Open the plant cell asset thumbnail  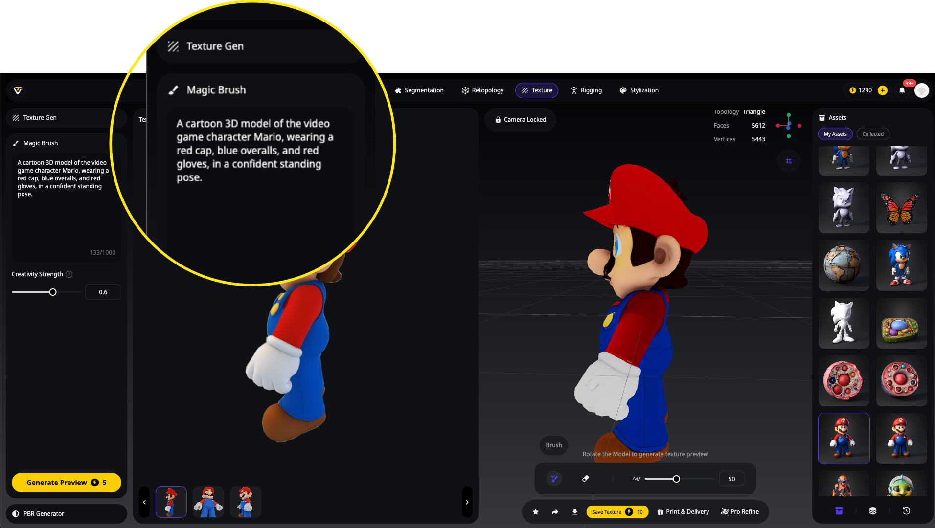pyautogui.click(x=901, y=323)
